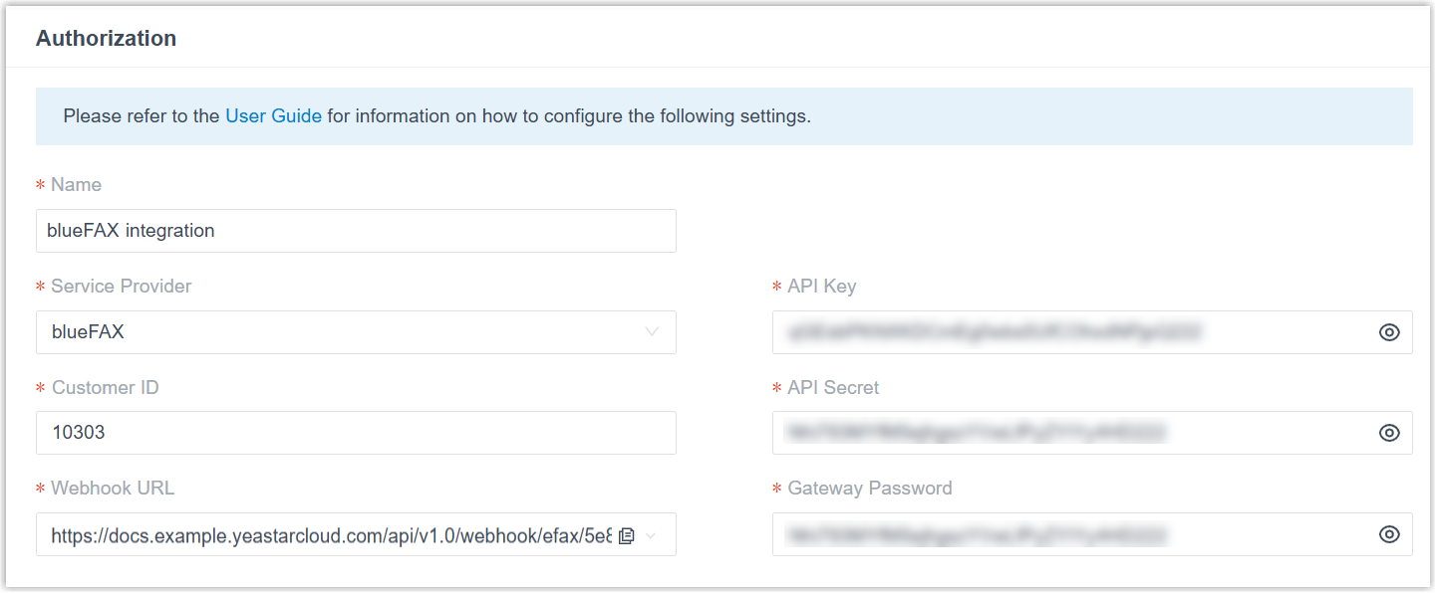Click inside the Gateway Password text box
The height and width of the screenshot is (593, 1436).
point(1071,534)
